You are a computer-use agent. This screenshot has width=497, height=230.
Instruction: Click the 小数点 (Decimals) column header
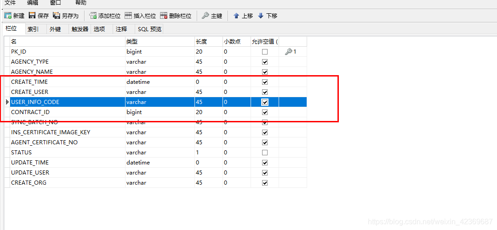tap(236, 41)
